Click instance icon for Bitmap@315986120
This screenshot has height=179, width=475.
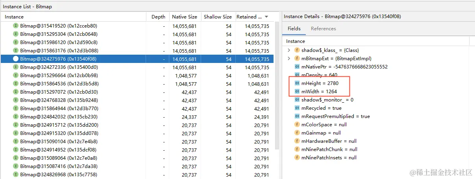(16, 42)
